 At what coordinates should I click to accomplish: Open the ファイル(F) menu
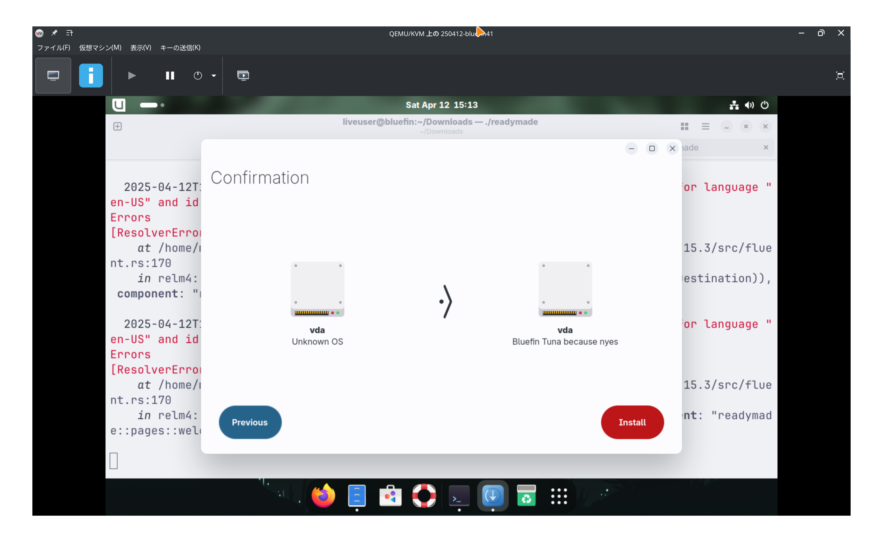tap(54, 48)
